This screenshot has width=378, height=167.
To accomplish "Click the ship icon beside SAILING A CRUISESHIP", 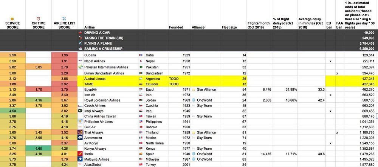I will pyautogui.click(x=80, y=49).
